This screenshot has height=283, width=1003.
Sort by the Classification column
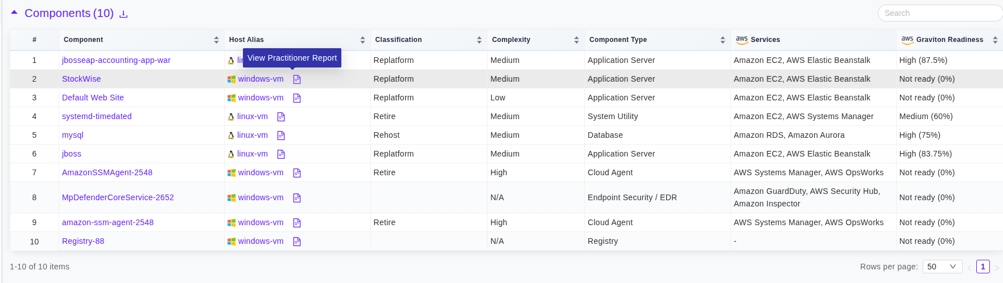479,40
